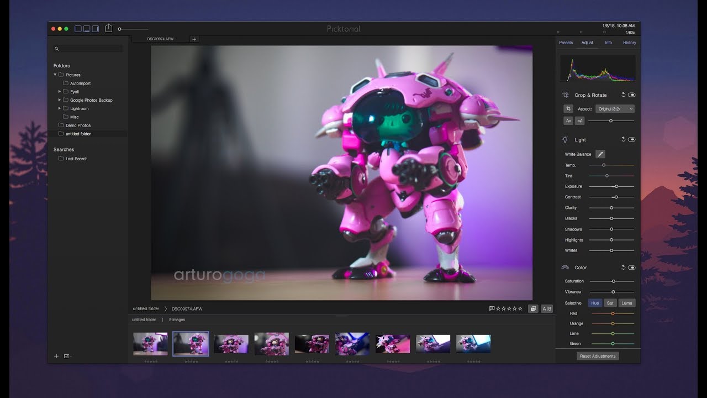Collapse the Pictures folder triangle

point(55,75)
